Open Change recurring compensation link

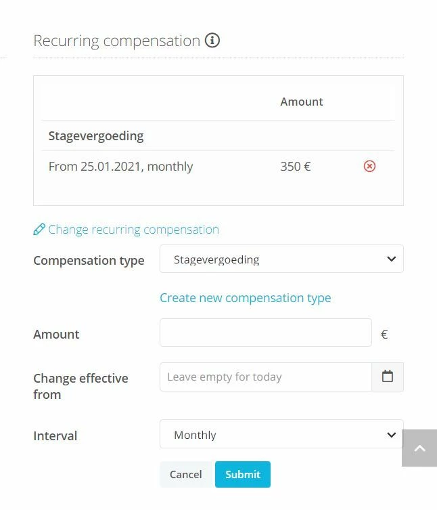click(x=133, y=230)
